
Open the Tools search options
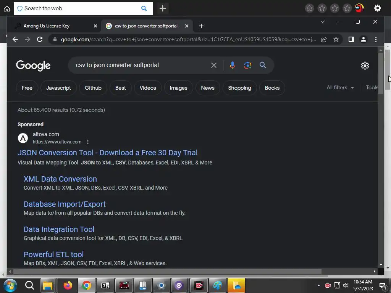pyautogui.click(x=372, y=87)
